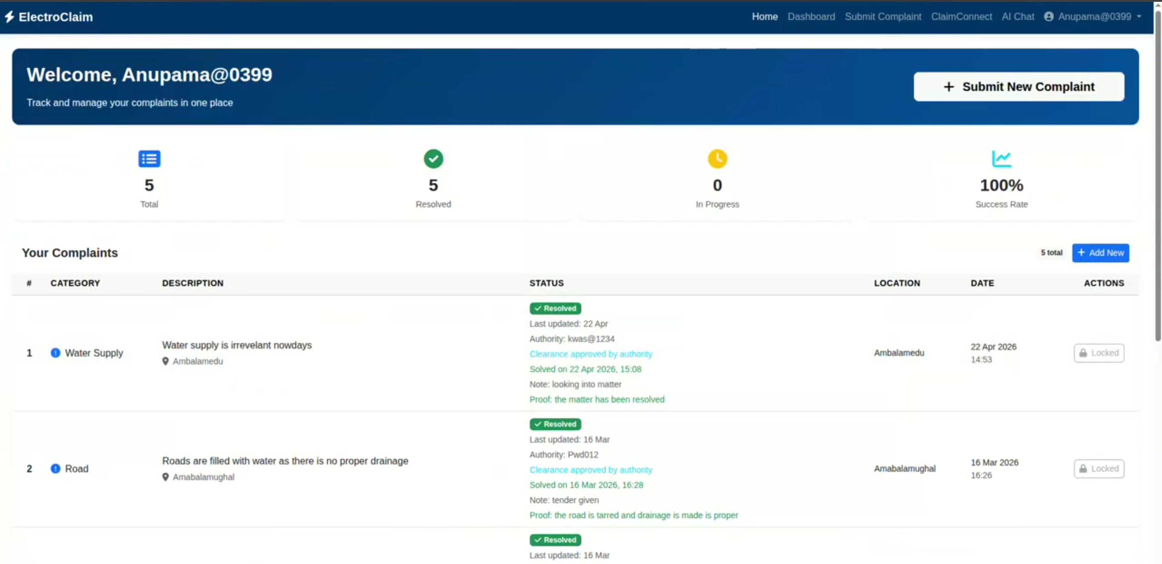Image resolution: width=1162 pixels, height=564 pixels.
Task: Click the CATEGORY column header
Action: pos(75,283)
